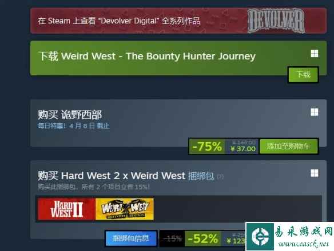Click Windows icon in 购买 诡野西部 box

[x=315, y=112]
